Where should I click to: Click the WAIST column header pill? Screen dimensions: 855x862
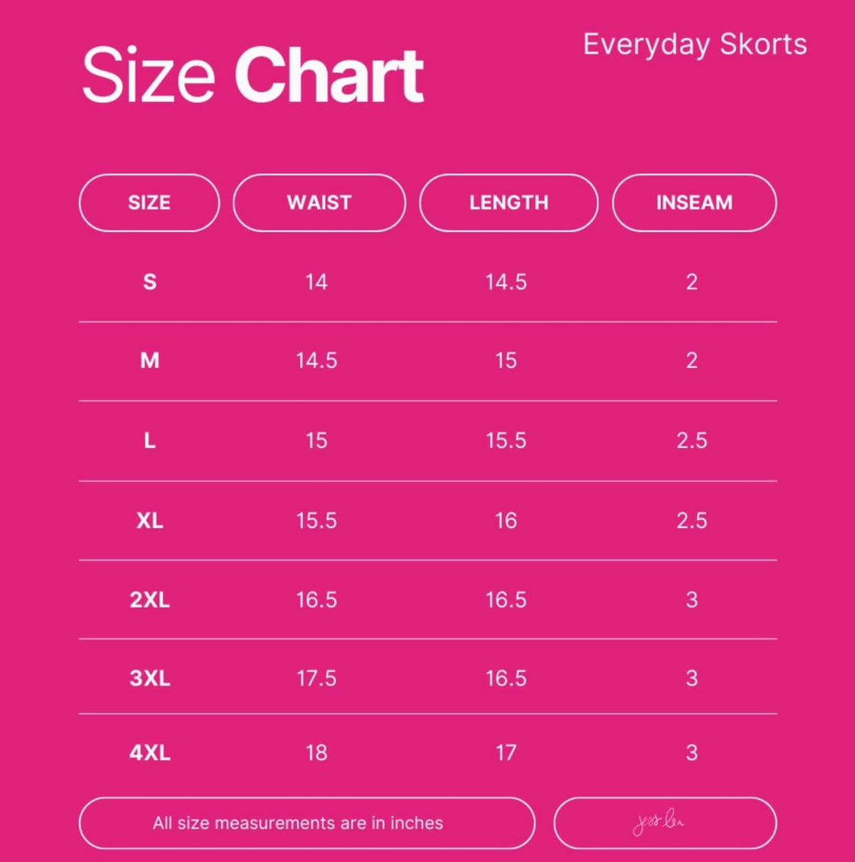pyautogui.click(x=320, y=203)
